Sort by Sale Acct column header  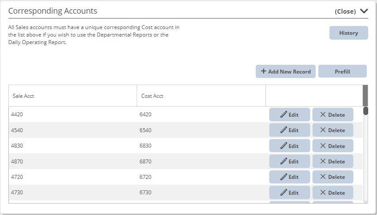point(23,96)
